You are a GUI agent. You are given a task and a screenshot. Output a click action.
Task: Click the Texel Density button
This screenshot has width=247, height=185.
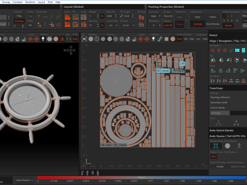(213, 24)
